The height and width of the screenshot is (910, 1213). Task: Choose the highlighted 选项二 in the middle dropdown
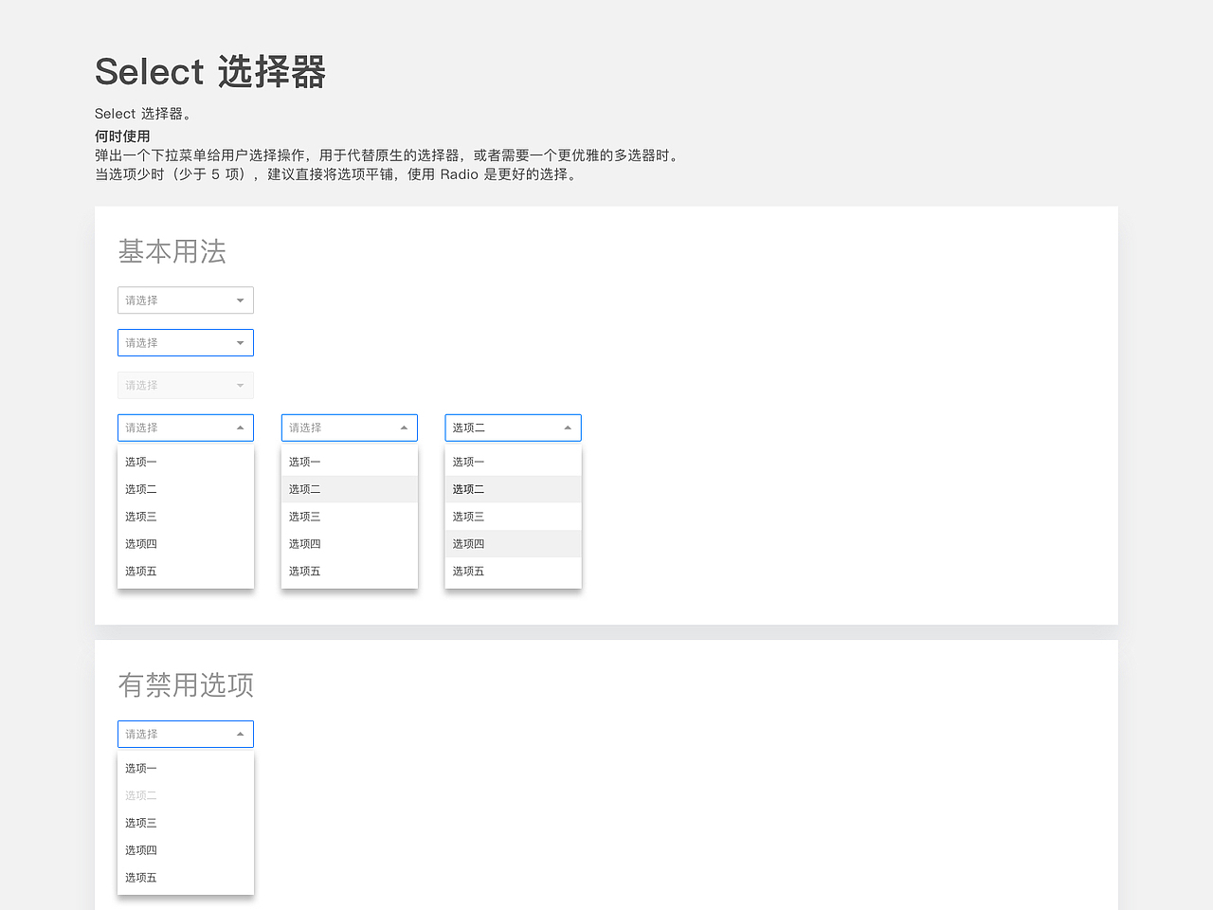[303, 489]
